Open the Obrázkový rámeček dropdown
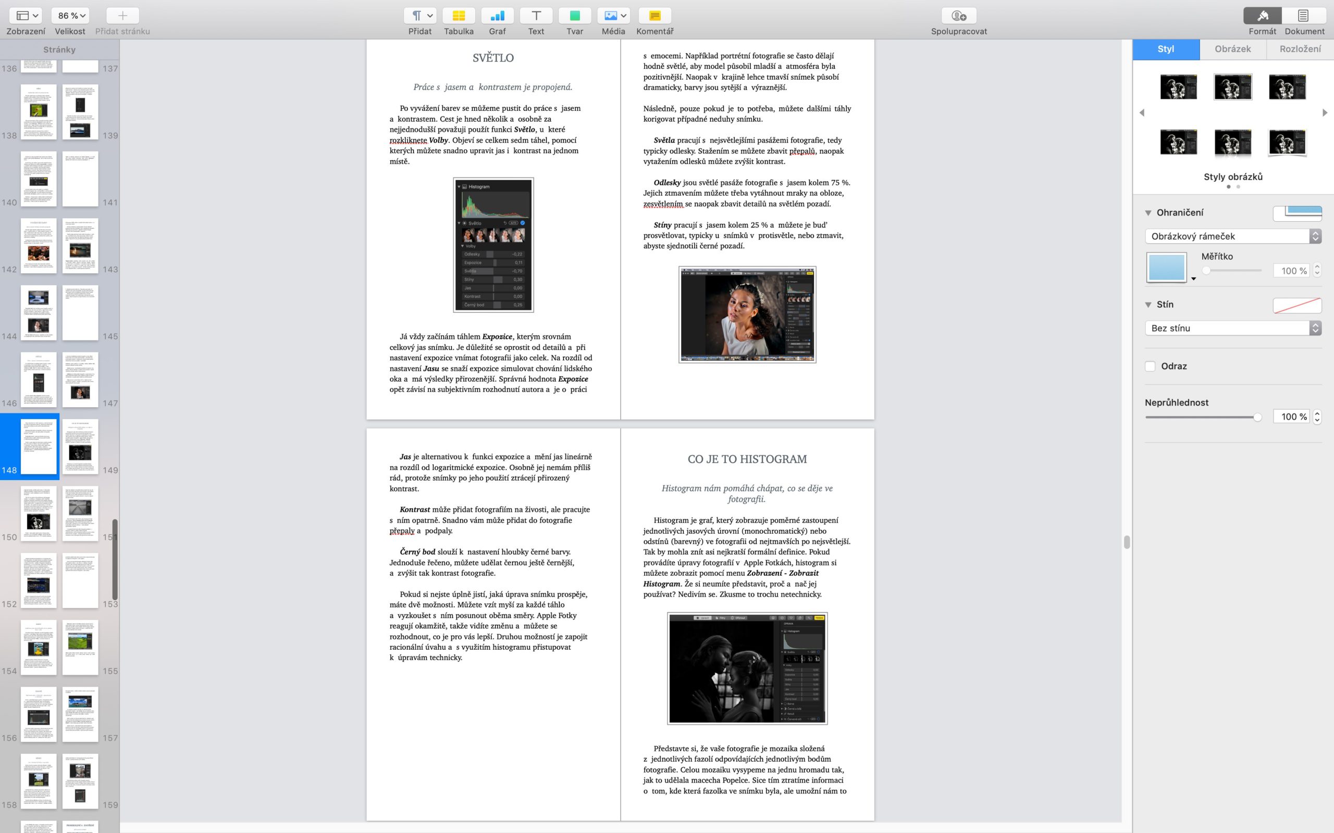The image size is (1334, 833). (1232, 236)
